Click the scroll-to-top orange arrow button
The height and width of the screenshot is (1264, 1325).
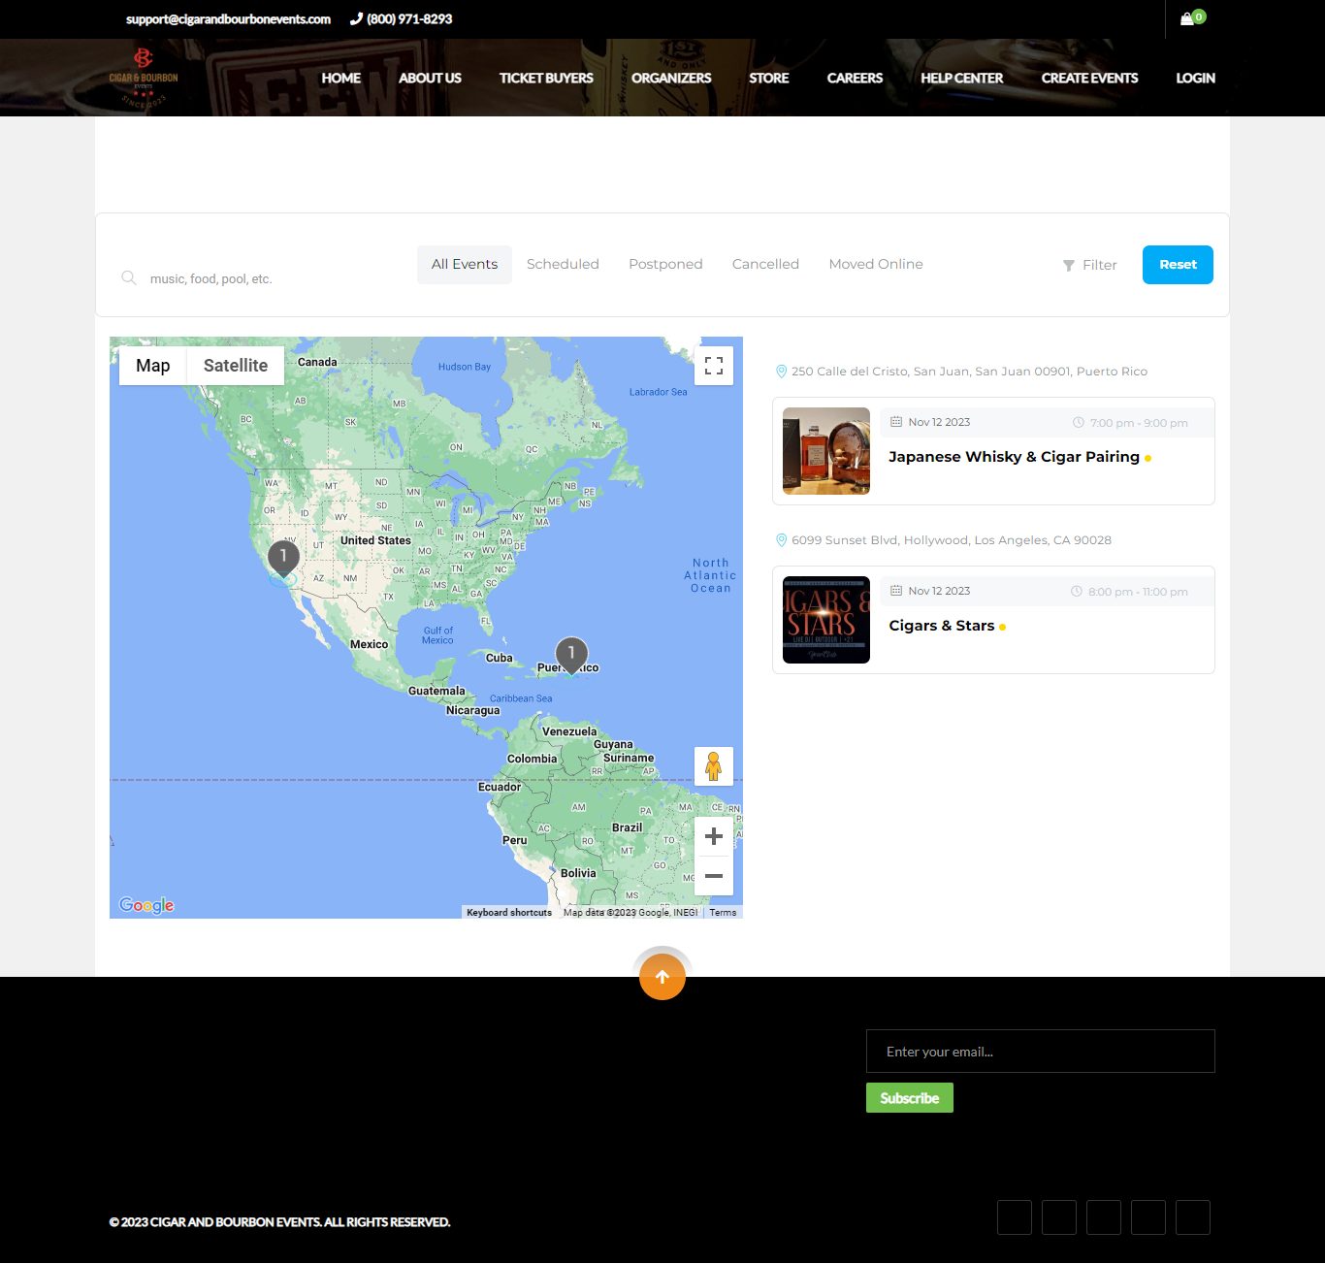pyautogui.click(x=662, y=977)
